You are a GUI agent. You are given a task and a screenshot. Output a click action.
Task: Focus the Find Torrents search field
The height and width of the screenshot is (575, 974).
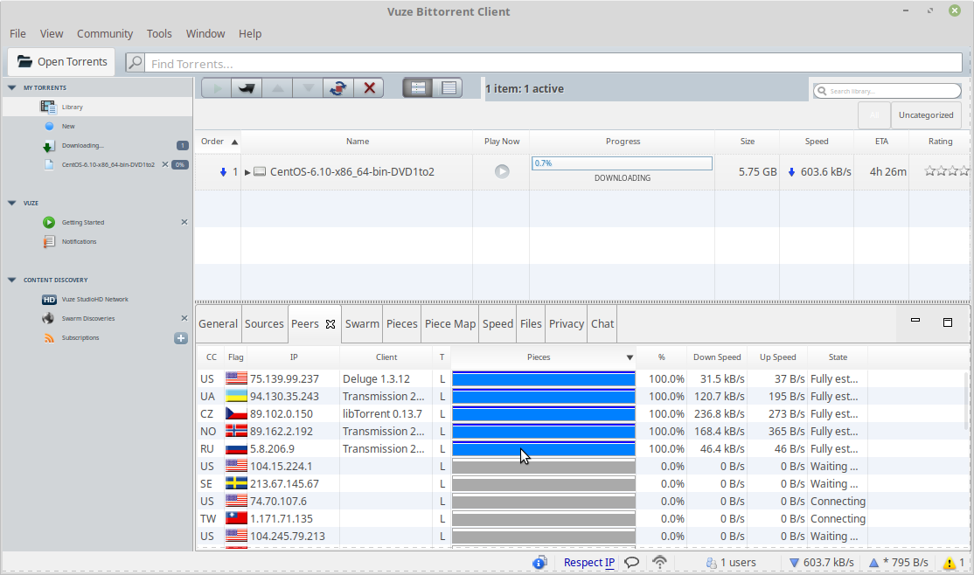[x=553, y=63]
